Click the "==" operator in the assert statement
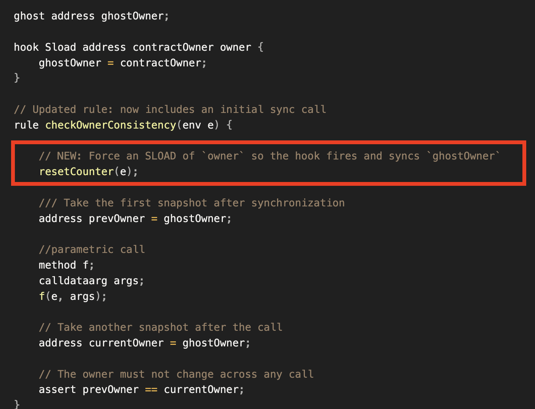Image resolution: width=535 pixels, height=409 pixels. pos(151,390)
